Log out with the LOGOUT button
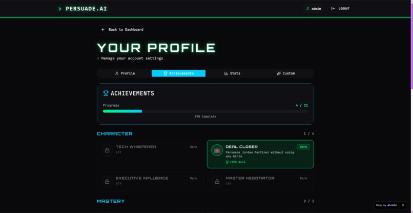 (x=340, y=9)
